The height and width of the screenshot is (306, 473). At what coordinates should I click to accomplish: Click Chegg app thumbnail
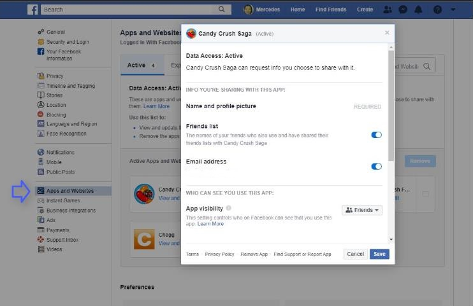(144, 239)
